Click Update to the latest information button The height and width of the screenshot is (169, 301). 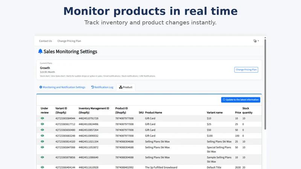tap(240, 100)
